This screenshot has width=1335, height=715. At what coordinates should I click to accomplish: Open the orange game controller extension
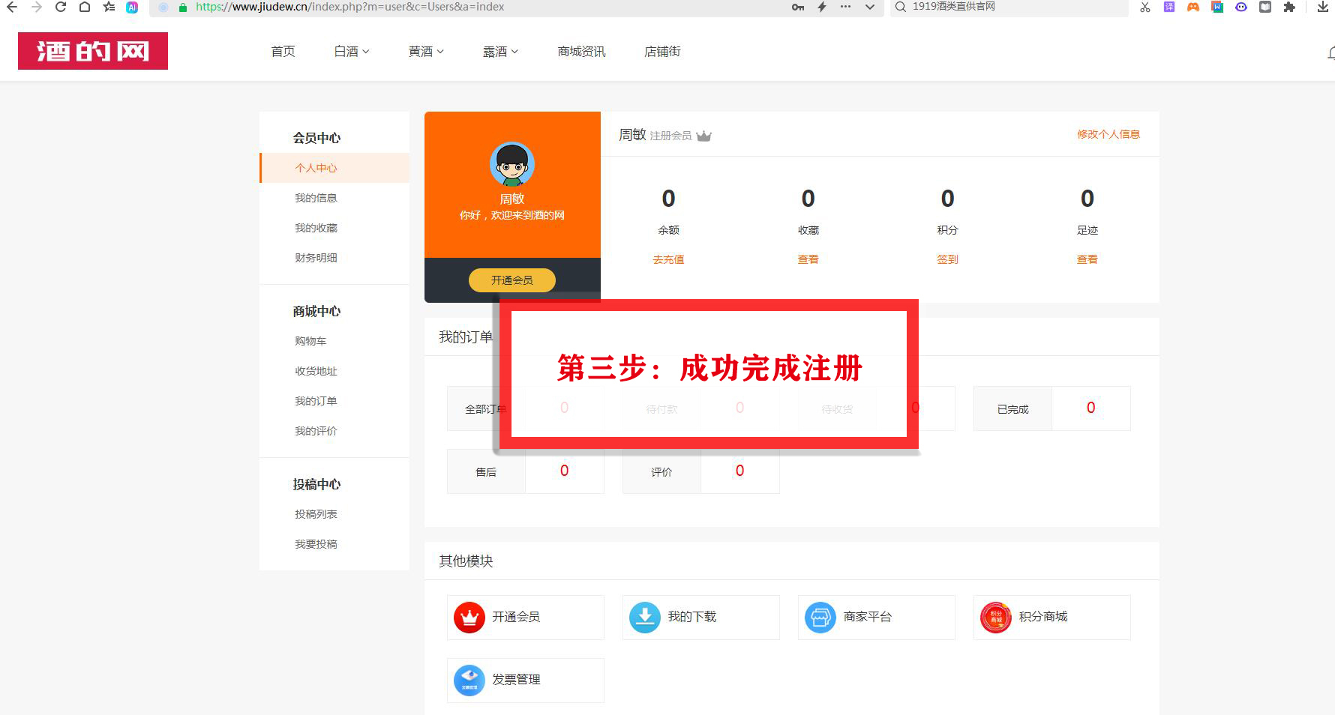point(1193,7)
